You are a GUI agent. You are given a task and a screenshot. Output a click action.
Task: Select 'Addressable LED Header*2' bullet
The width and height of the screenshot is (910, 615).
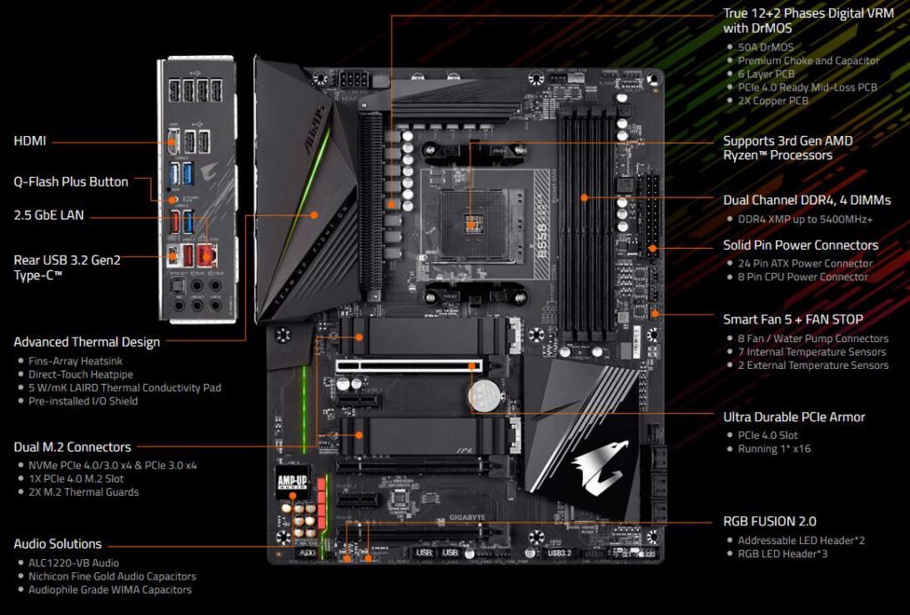801,540
